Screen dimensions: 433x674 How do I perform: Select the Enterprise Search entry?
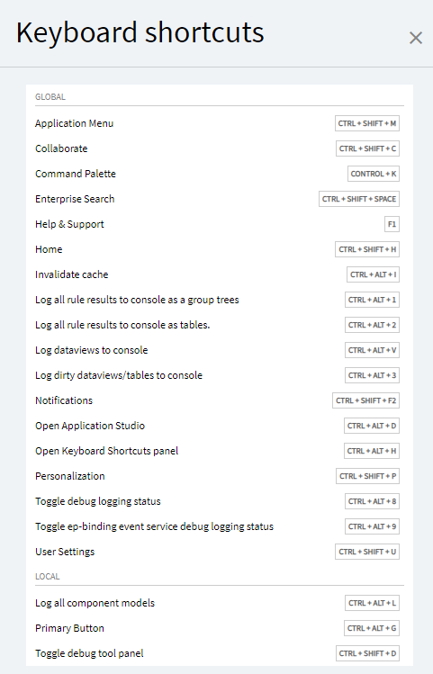220,199
